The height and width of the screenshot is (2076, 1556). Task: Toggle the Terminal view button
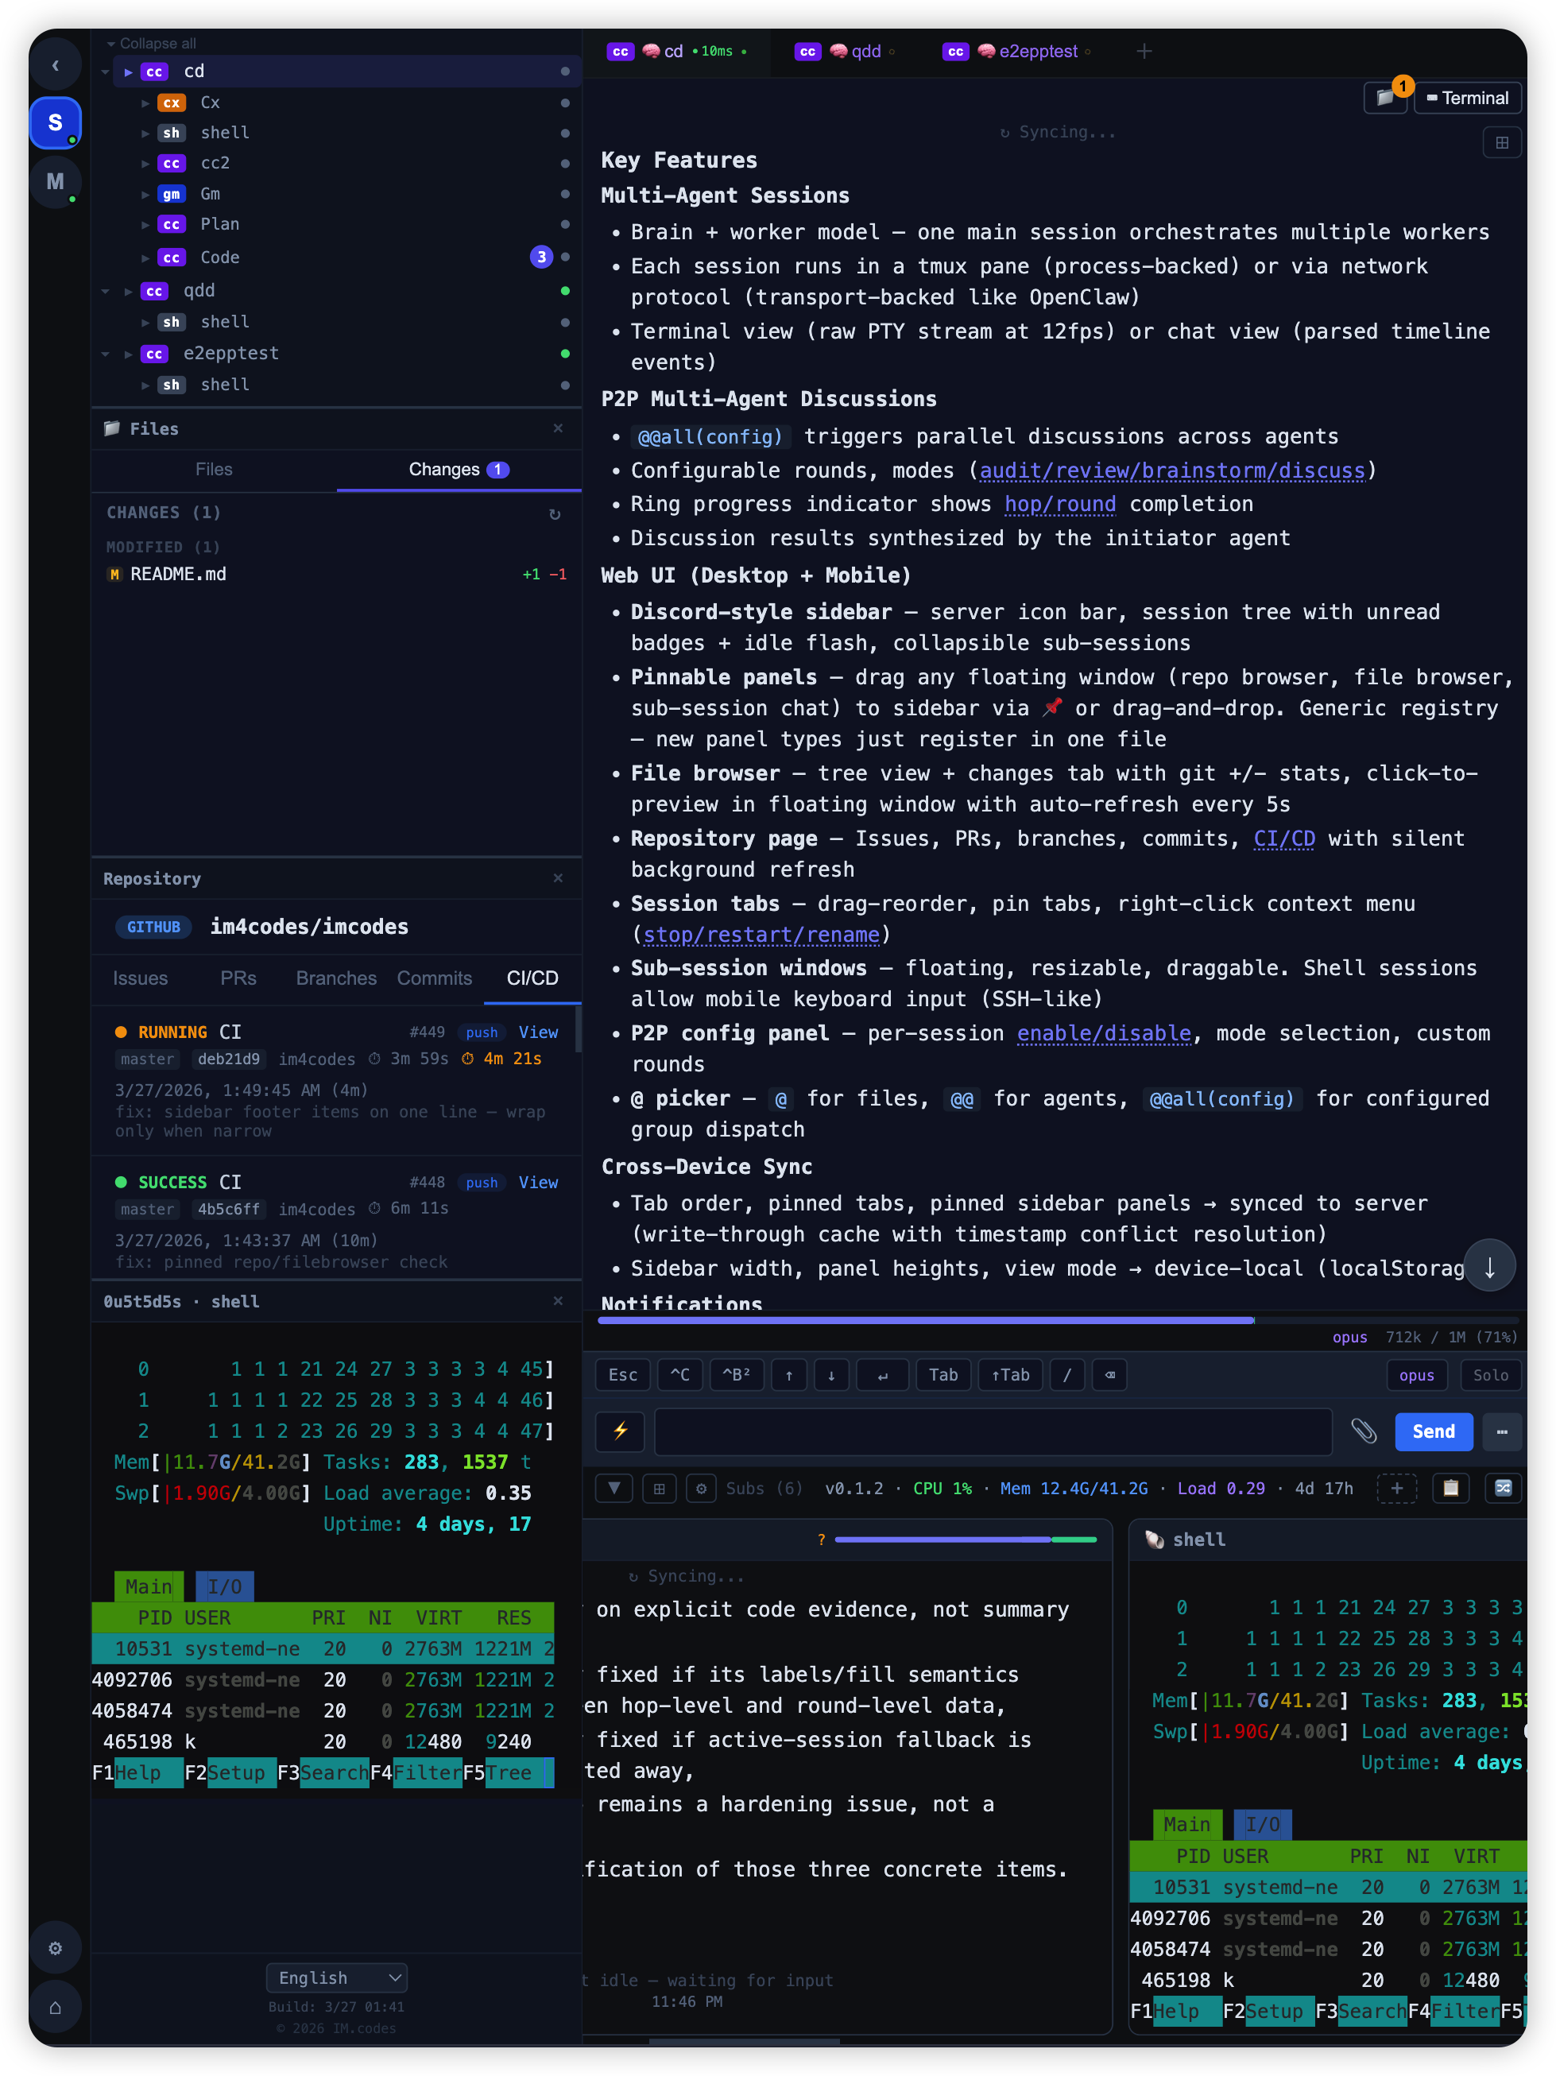[1467, 98]
